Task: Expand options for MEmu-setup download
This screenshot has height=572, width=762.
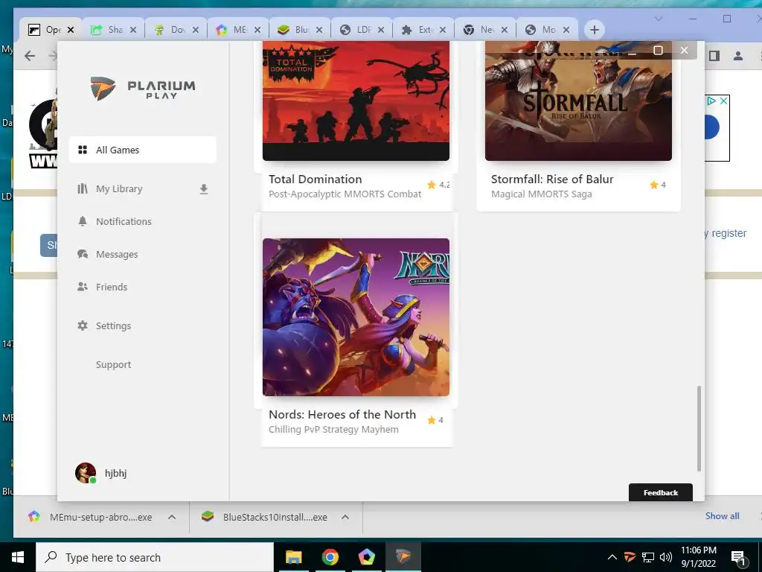Action: click(x=172, y=517)
